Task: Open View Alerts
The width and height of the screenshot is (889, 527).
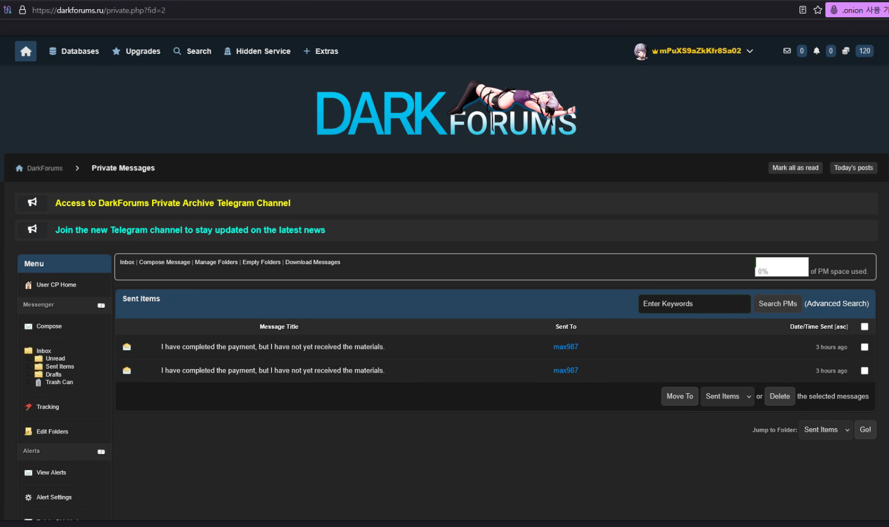Action: click(x=51, y=472)
